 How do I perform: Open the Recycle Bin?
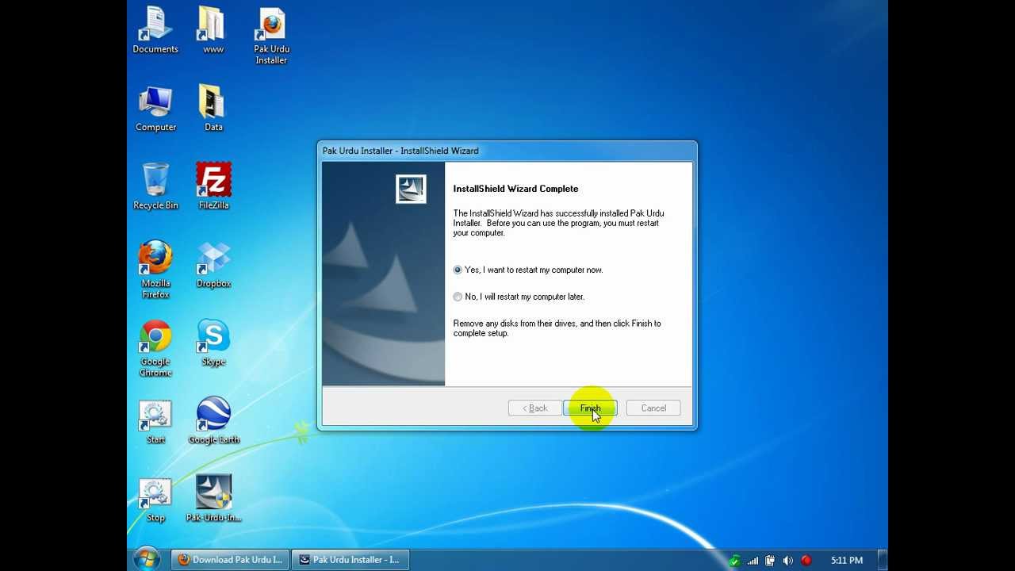[155, 186]
